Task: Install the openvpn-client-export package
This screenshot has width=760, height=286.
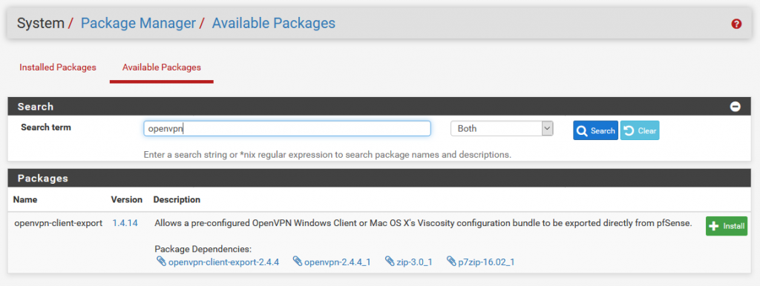Action: 727,226
